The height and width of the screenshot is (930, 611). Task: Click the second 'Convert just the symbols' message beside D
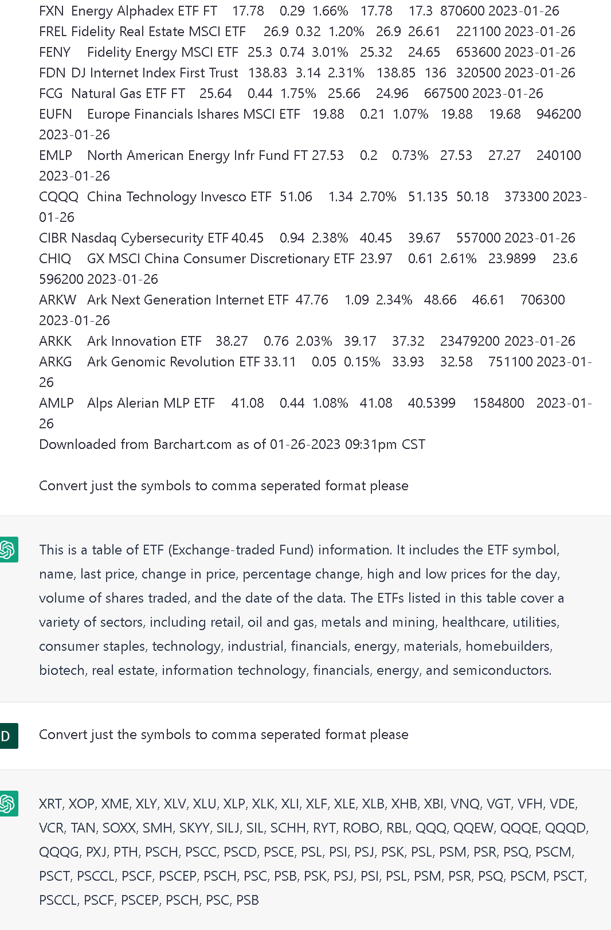[x=224, y=734]
